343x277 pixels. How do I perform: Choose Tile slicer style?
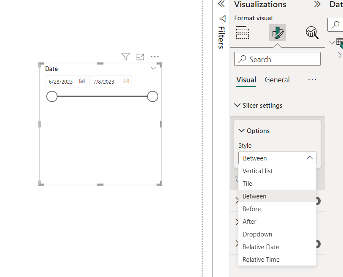(x=277, y=184)
